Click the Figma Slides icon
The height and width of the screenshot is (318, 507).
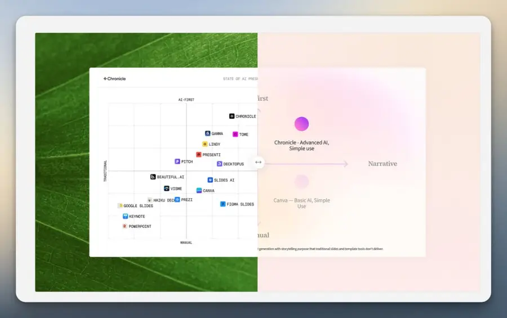(223, 204)
